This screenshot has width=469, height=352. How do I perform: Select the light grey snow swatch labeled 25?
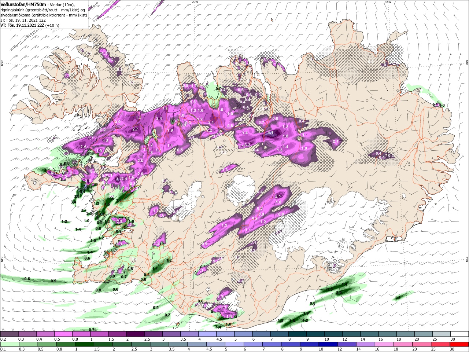[442, 334]
